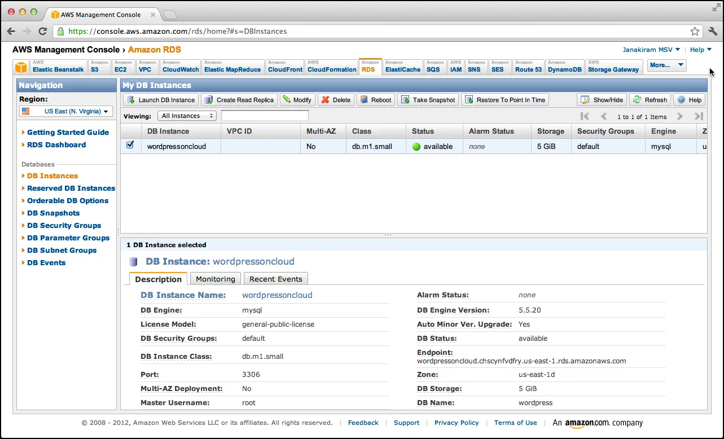Click the Feedback link in the footer

pyautogui.click(x=363, y=423)
